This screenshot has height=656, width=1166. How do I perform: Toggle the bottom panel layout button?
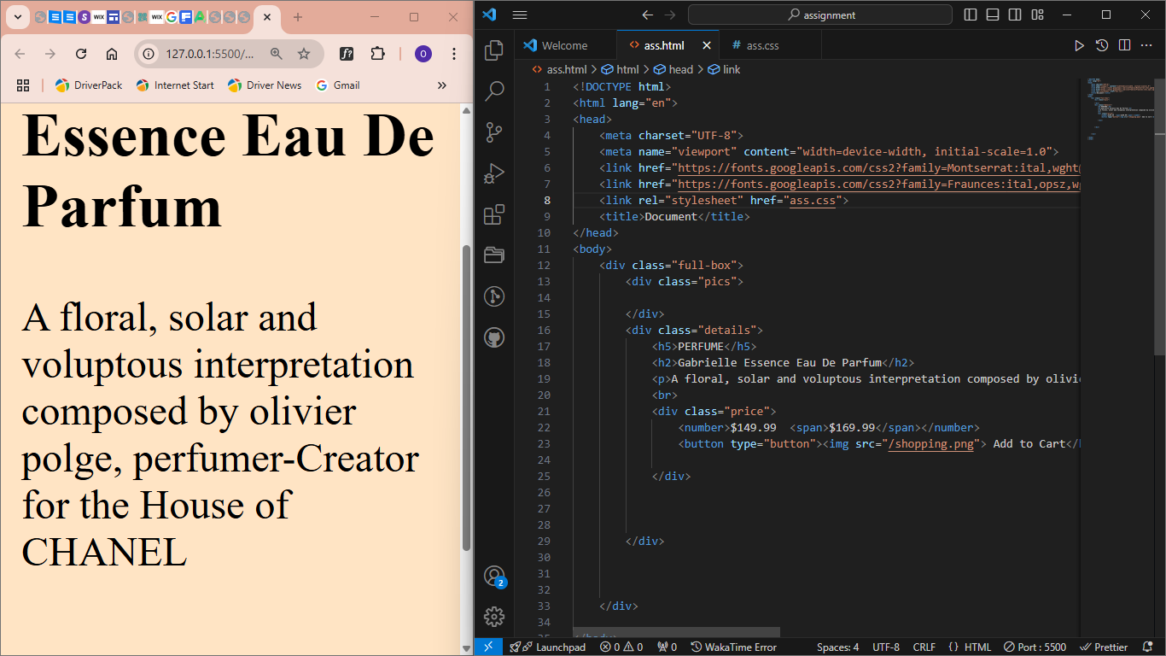pyautogui.click(x=993, y=15)
